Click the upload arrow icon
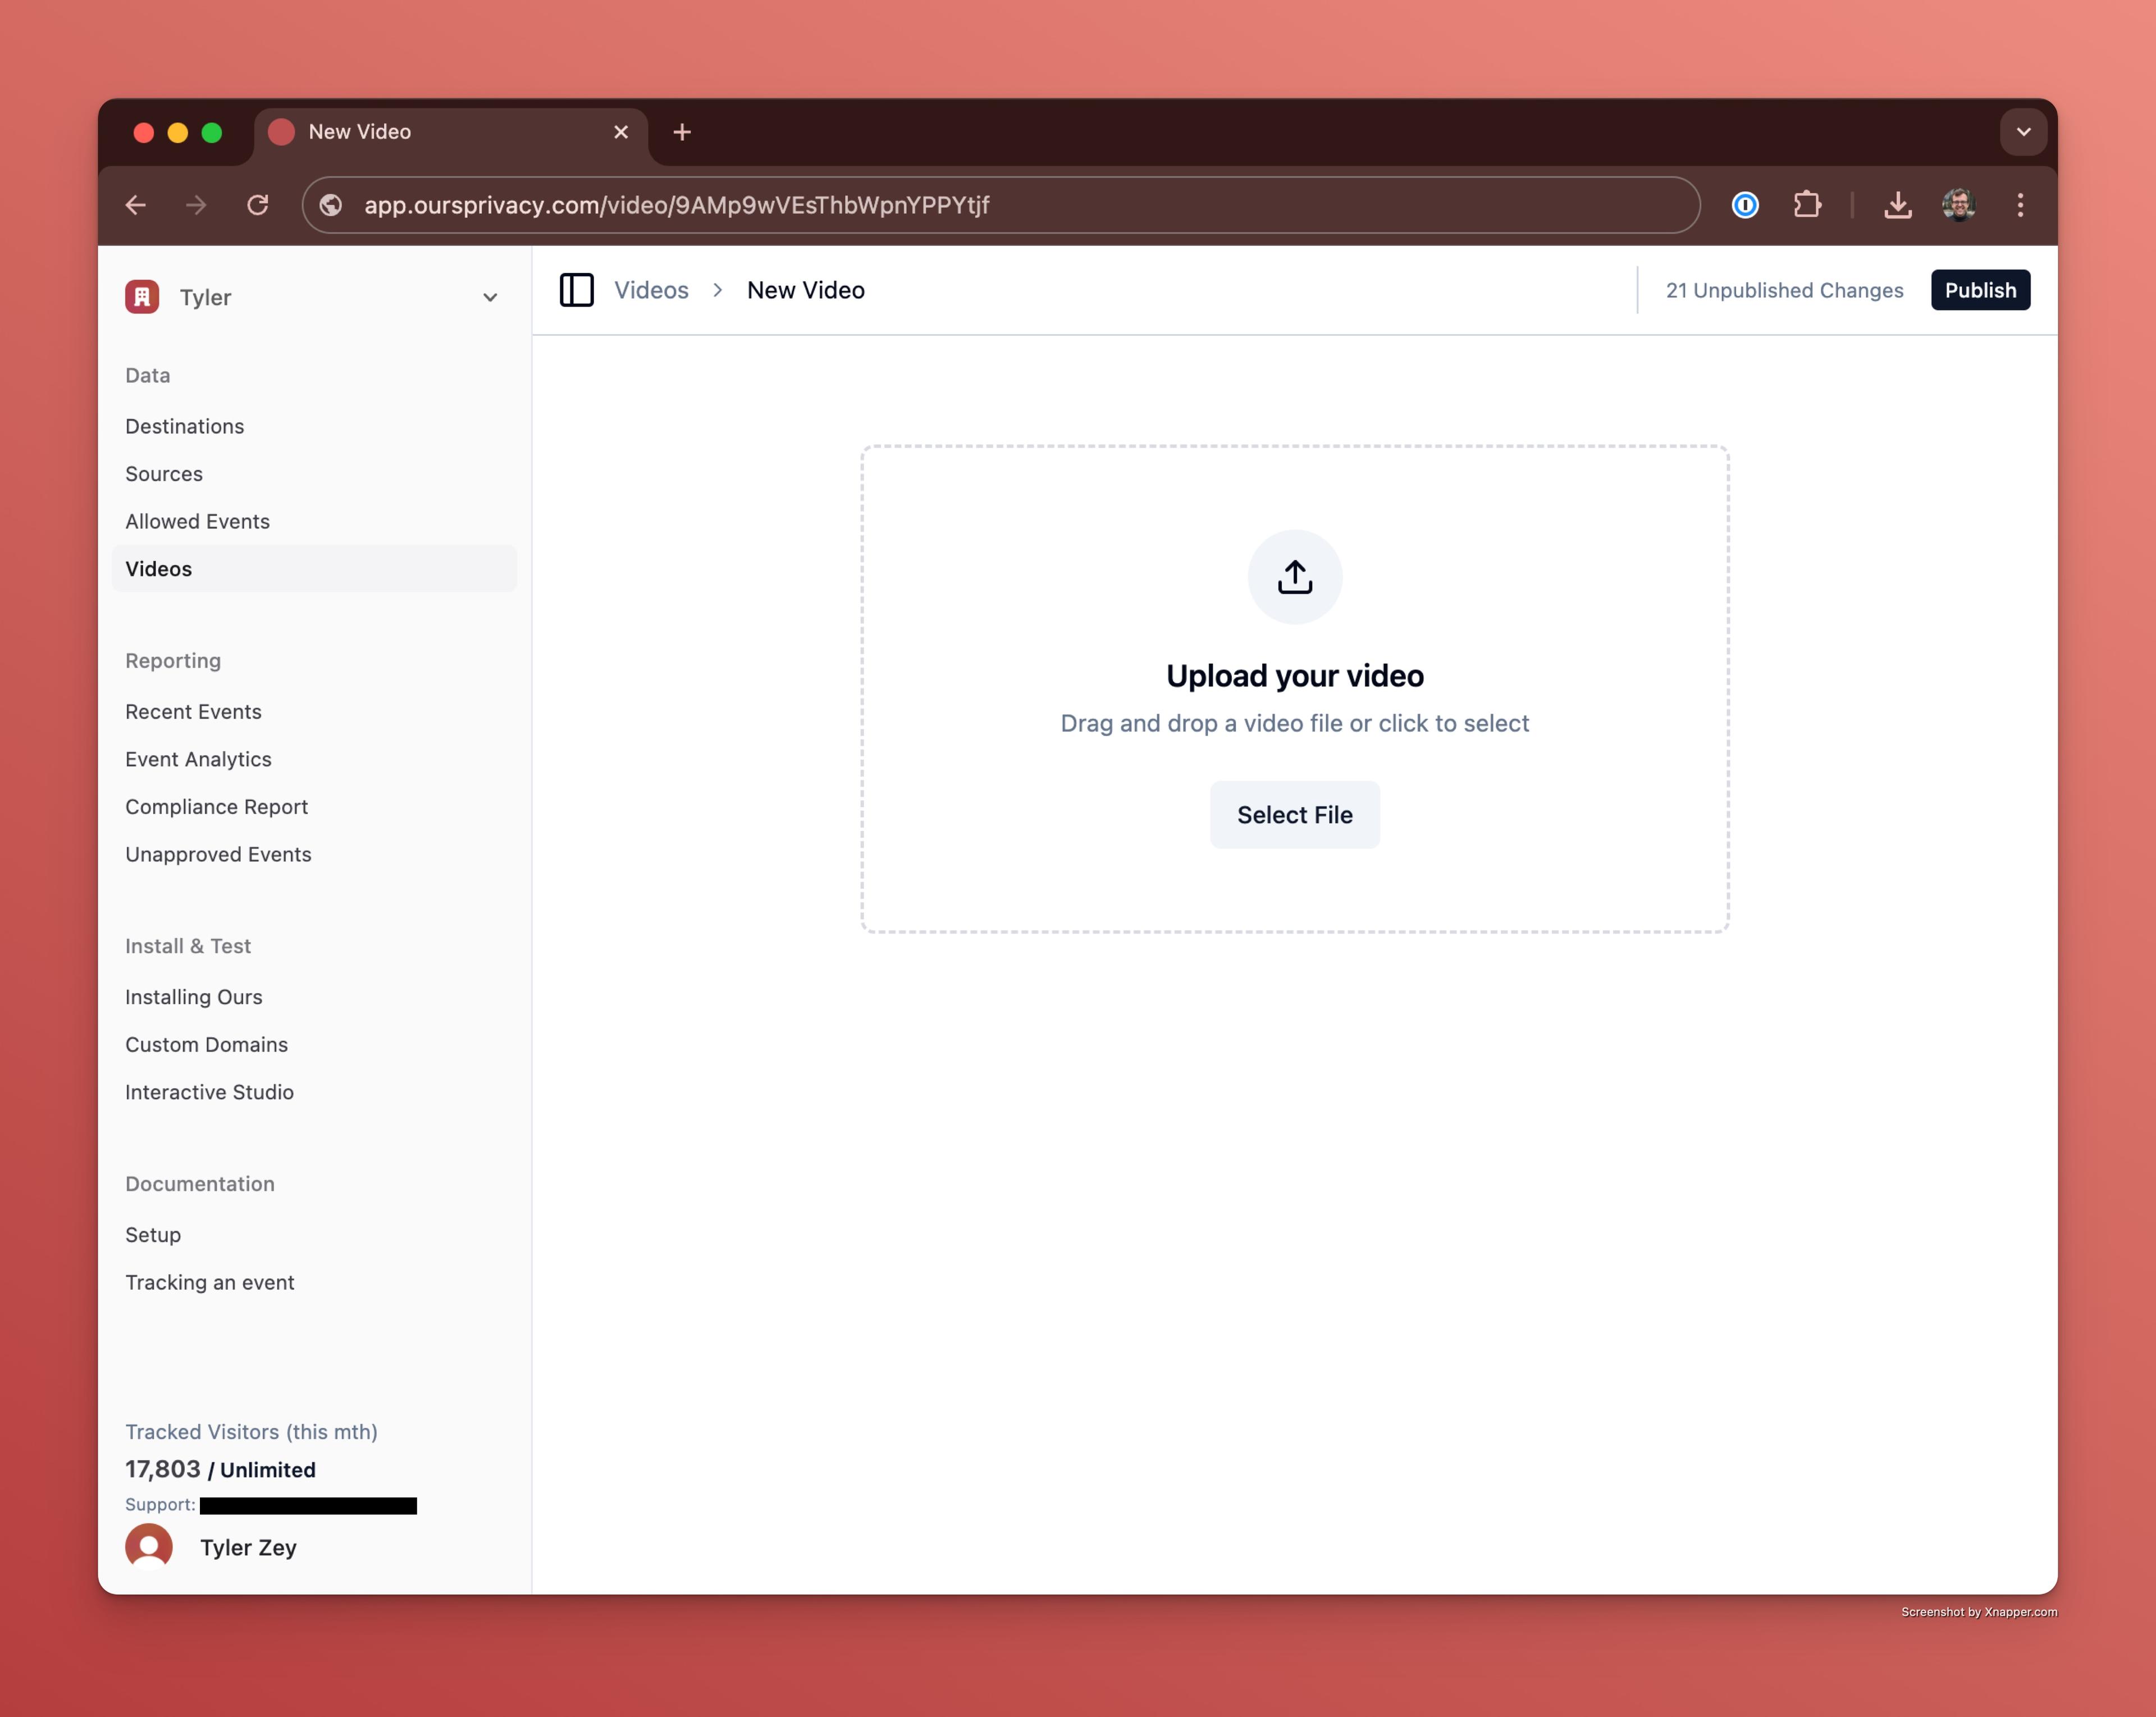This screenshot has height=1717, width=2156. click(x=1294, y=577)
